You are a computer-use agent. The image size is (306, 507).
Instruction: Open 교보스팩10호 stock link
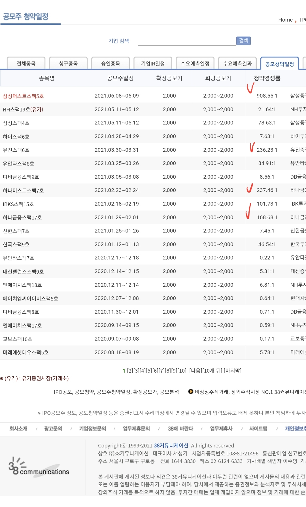click(x=18, y=339)
